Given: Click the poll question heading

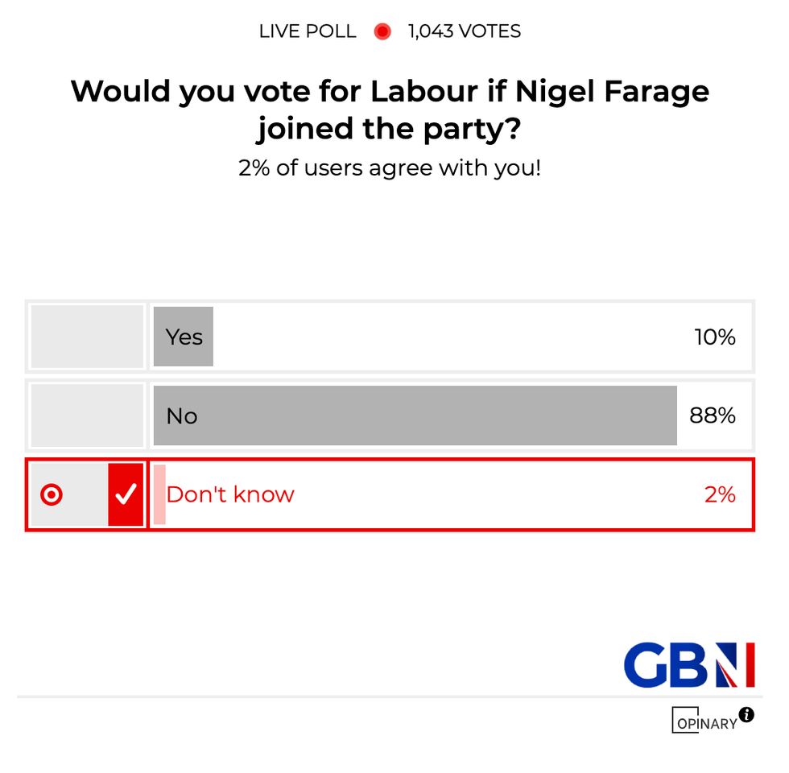Looking at the screenshot, I should tap(390, 110).
